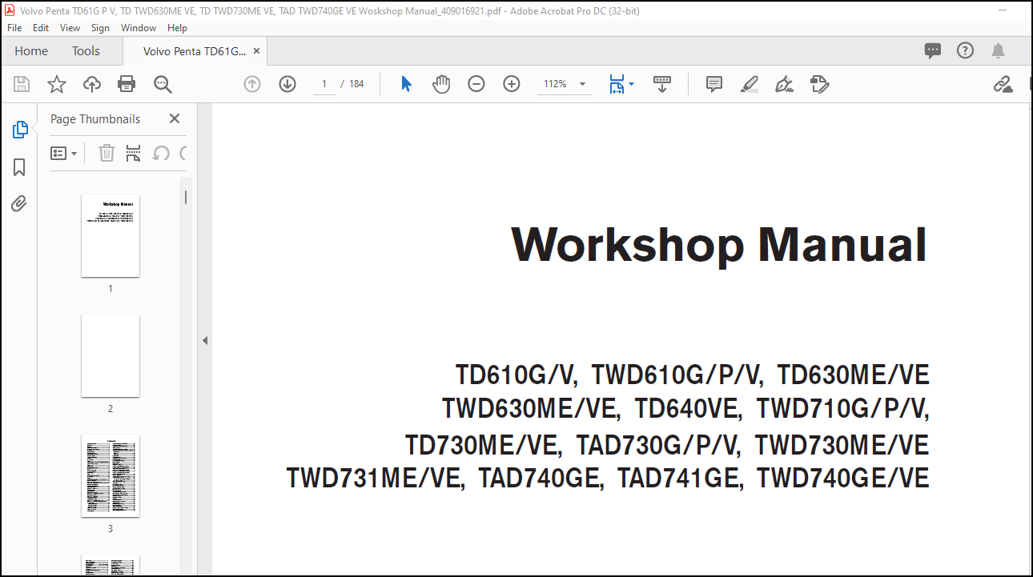Click the '/ 184' total page count

pyautogui.click(x=352, y=84)
